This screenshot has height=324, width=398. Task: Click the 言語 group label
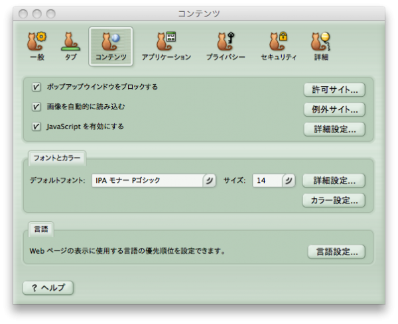click(41, 229)
